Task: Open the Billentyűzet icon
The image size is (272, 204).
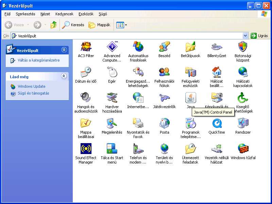Action: 217,47
